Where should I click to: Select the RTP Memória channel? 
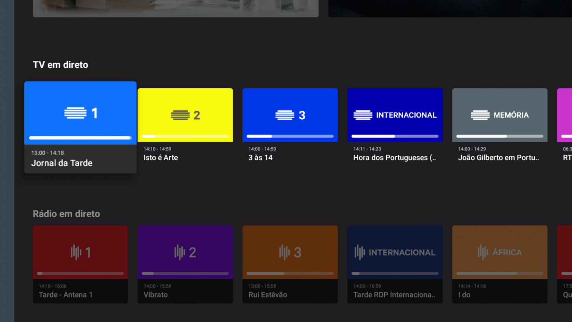tap(499, 115)
